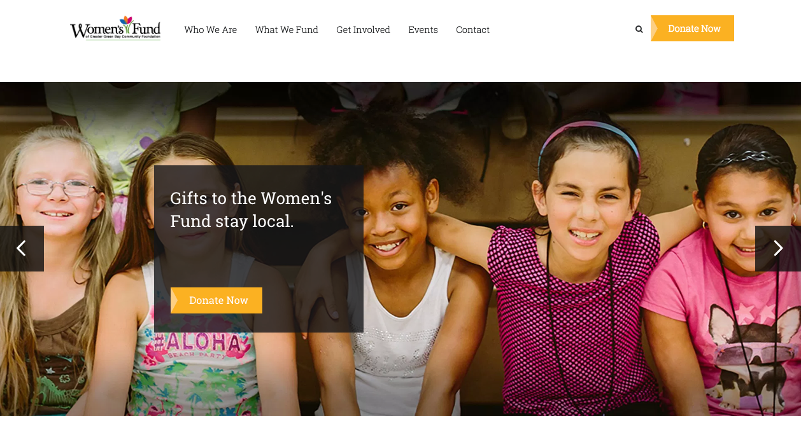Viewport: 801px width, 426px height.
Task: Go to the previous slide arrow
Action: (x=22, y=249)
